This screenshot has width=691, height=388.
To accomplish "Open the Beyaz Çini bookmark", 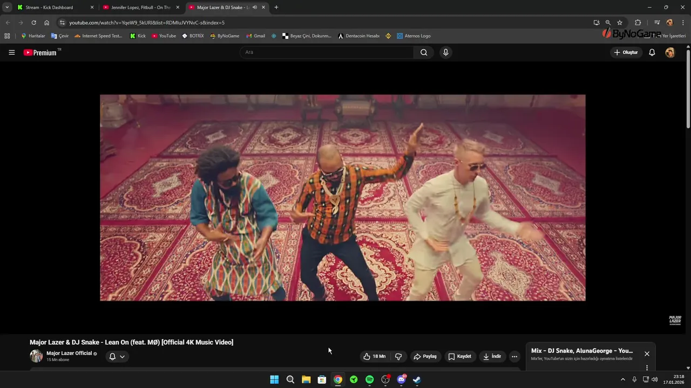I will pyautogui.click(x=307, y=36).
